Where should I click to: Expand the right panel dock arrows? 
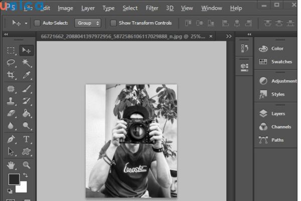click(x=249, y=34)
